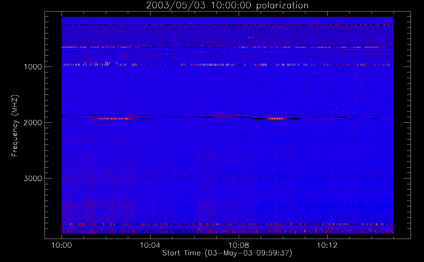The height and width of the screenshot is (262, 424).
Task: Click the '3000' frequency tick label
Action: point(33,178)
